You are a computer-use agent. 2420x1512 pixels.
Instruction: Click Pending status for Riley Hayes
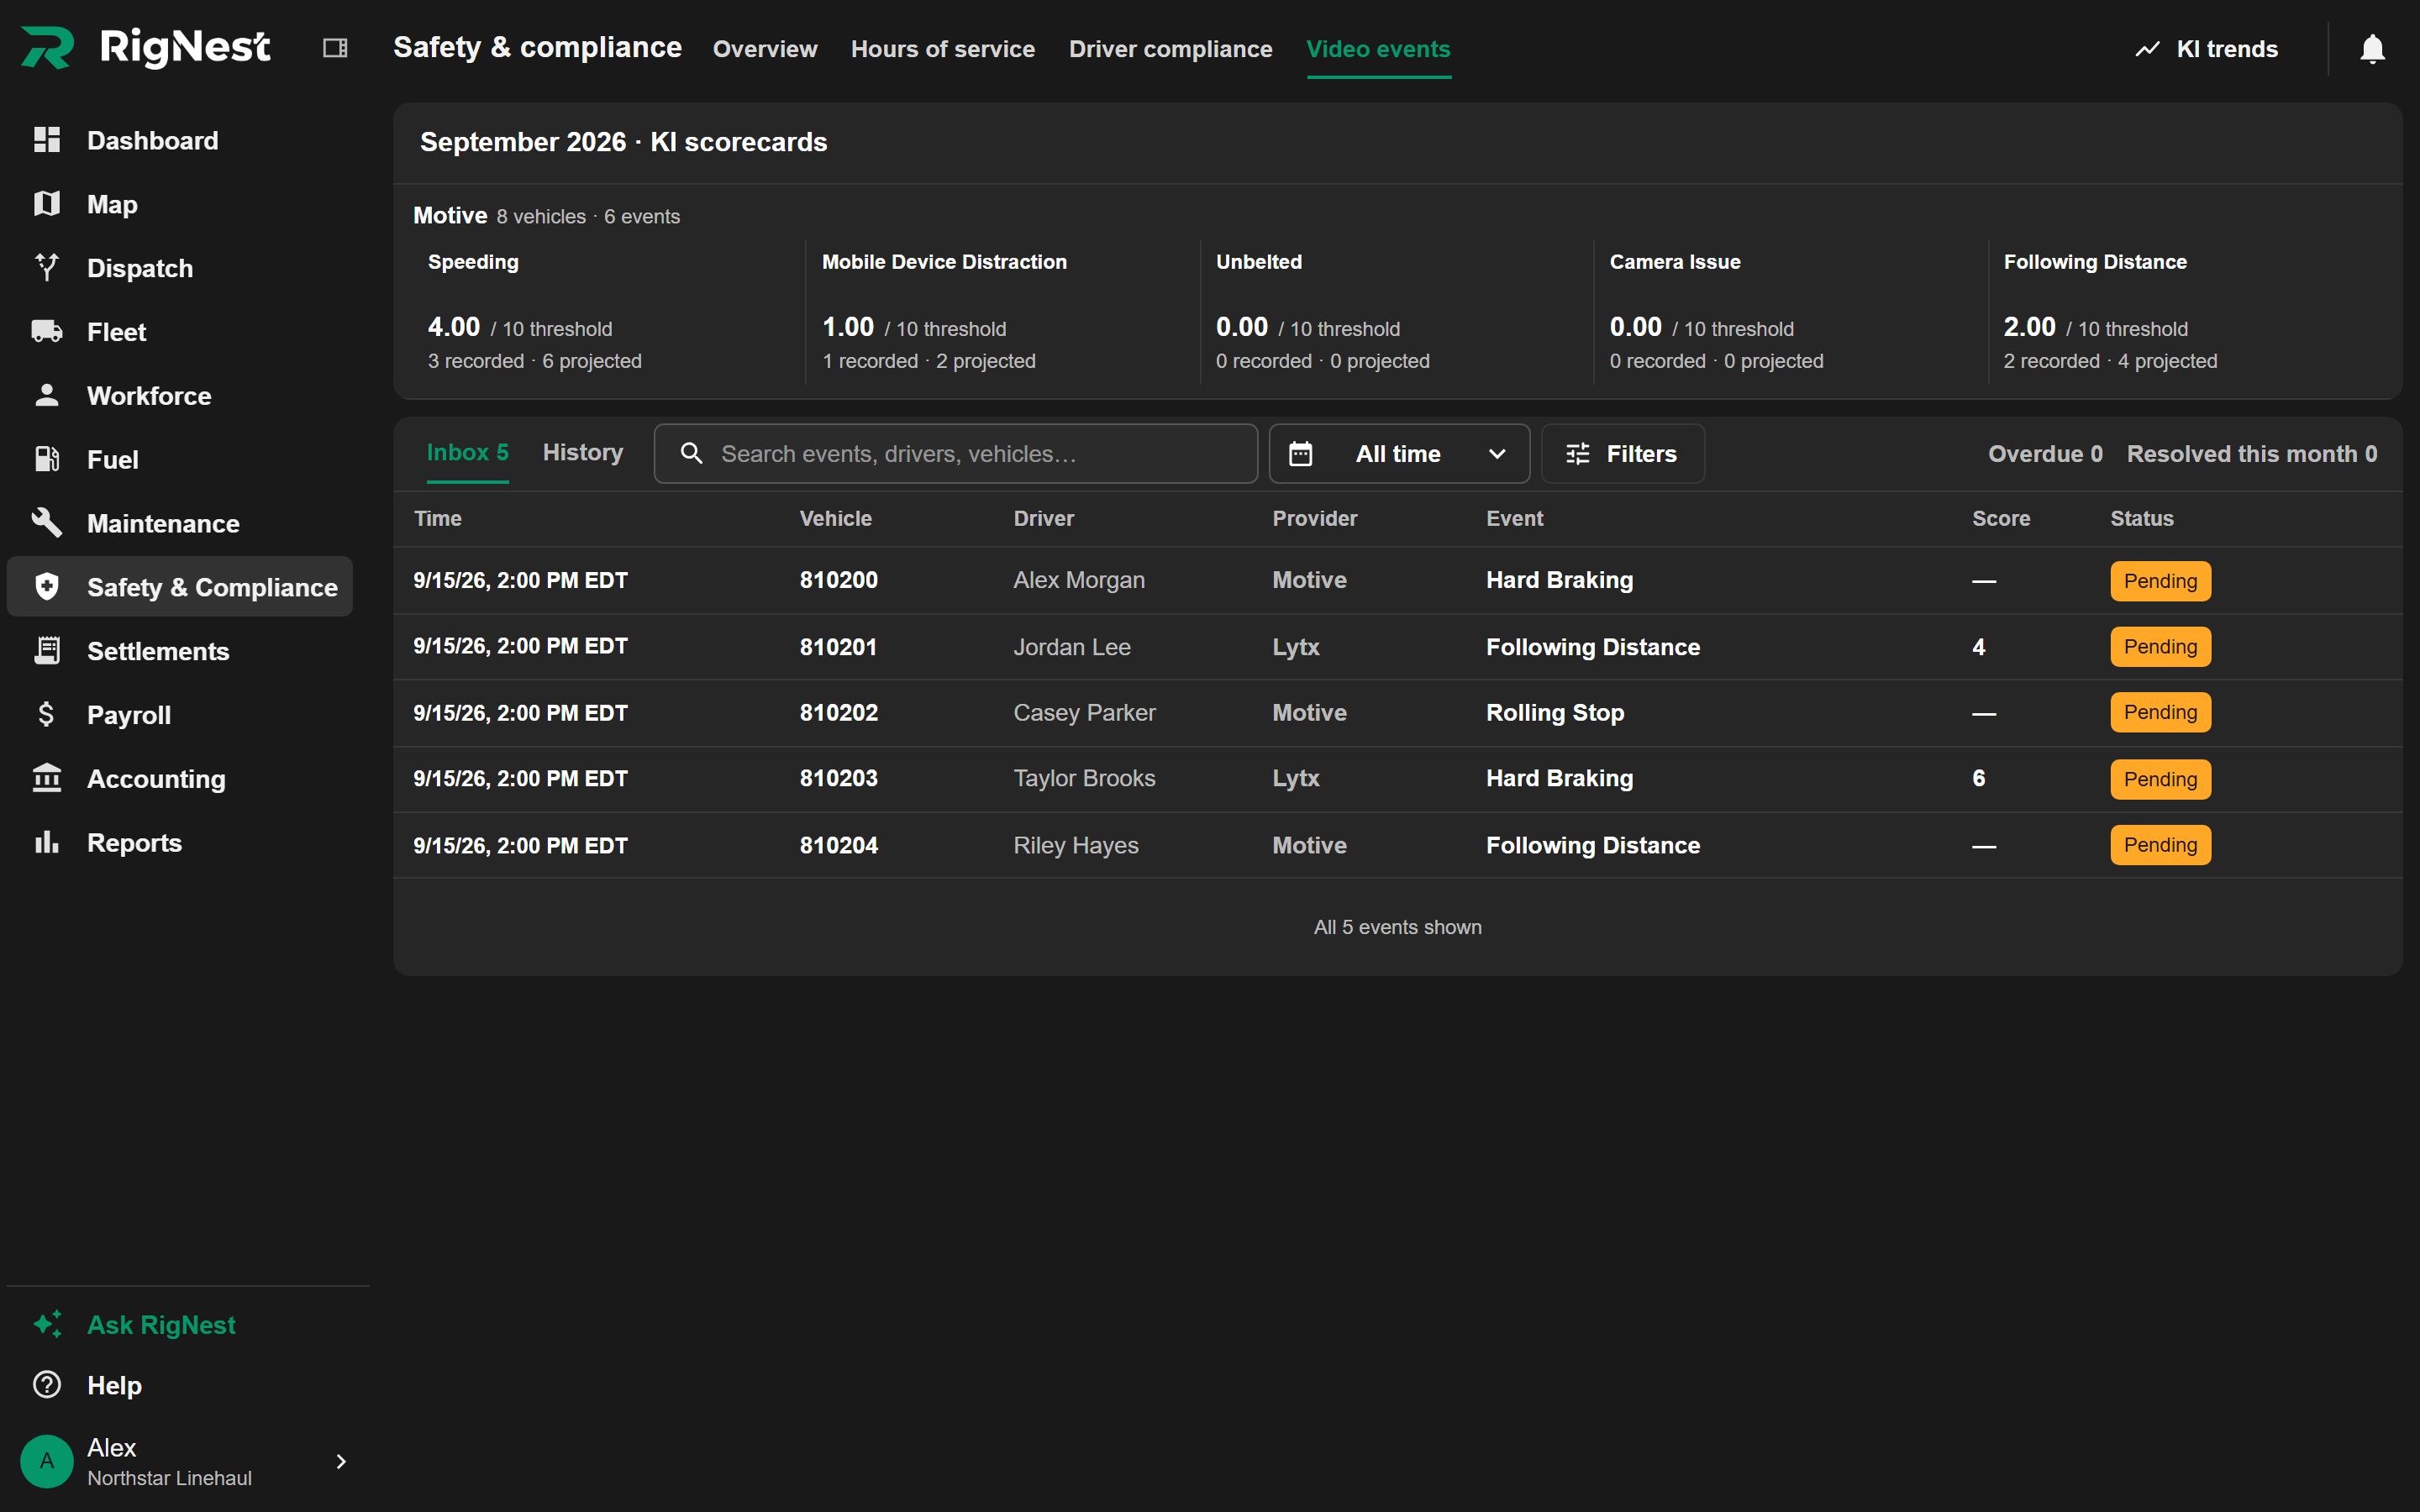click(2160, 845)
